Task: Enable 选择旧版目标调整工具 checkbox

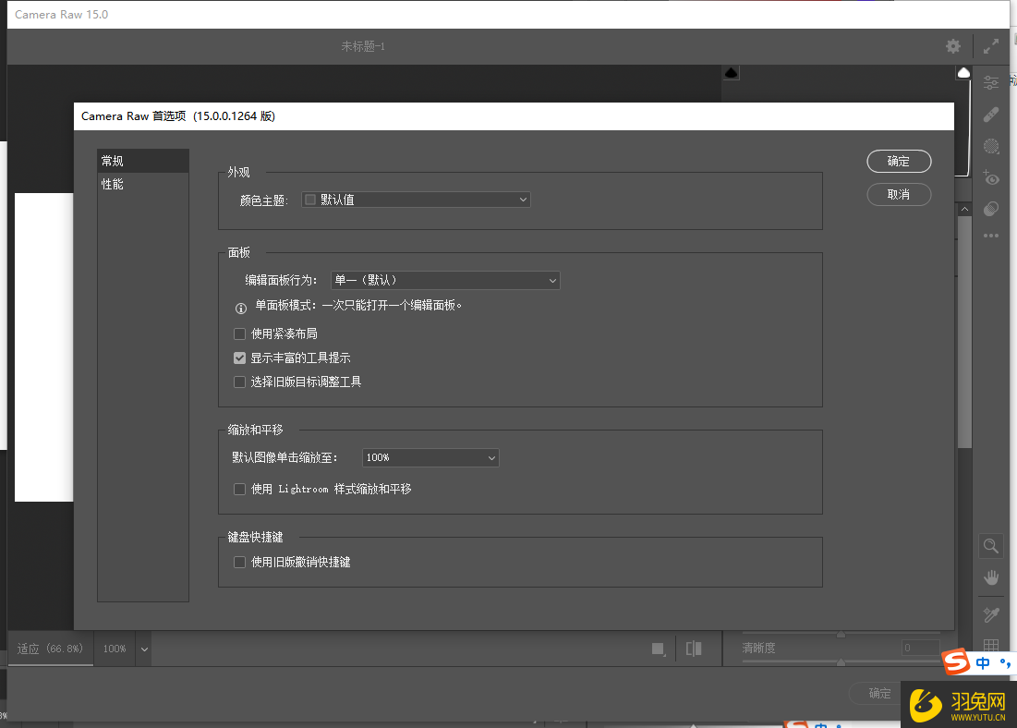Action: tap(239, 382)
